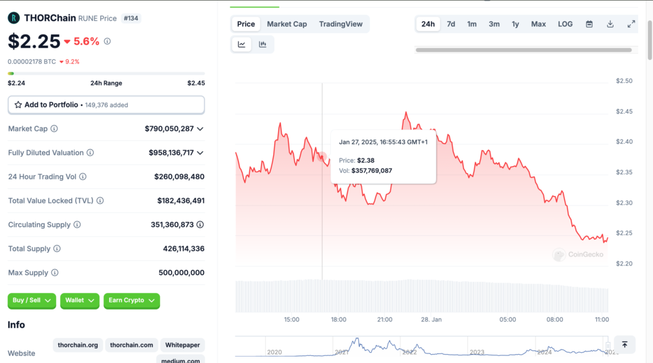653x363 pixels.
Task: Click the 426,114,336 total supply value
Action: pos(184,249)
